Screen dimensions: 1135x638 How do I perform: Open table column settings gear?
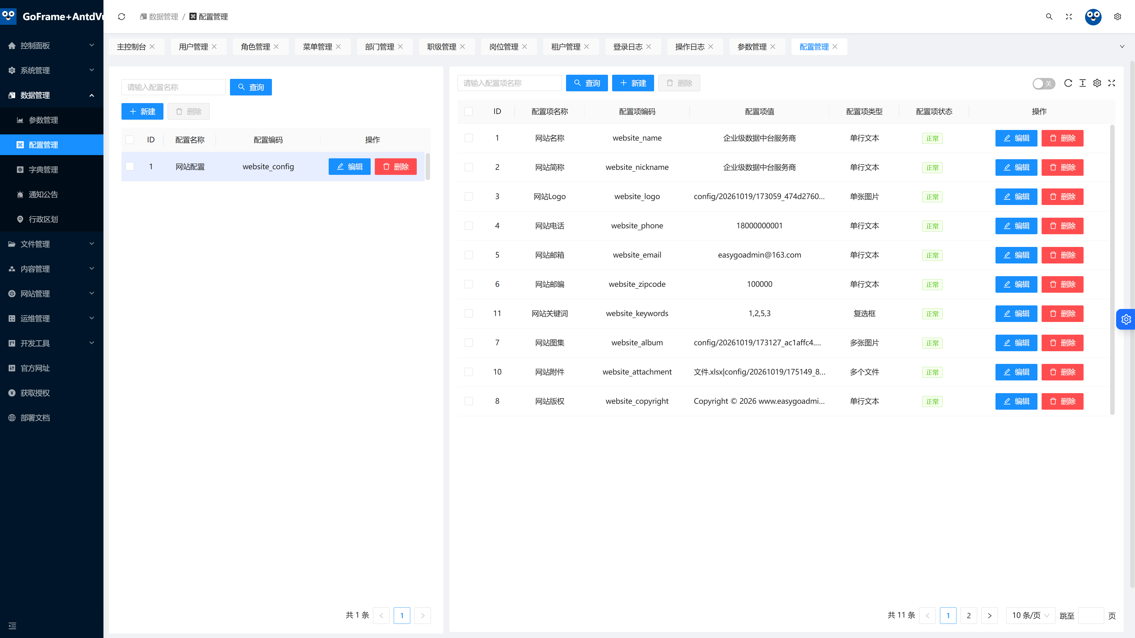1097,83
